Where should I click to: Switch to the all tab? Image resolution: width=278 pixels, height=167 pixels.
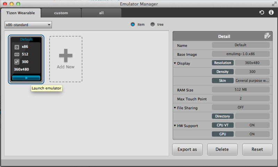click(x=101, y=13)
